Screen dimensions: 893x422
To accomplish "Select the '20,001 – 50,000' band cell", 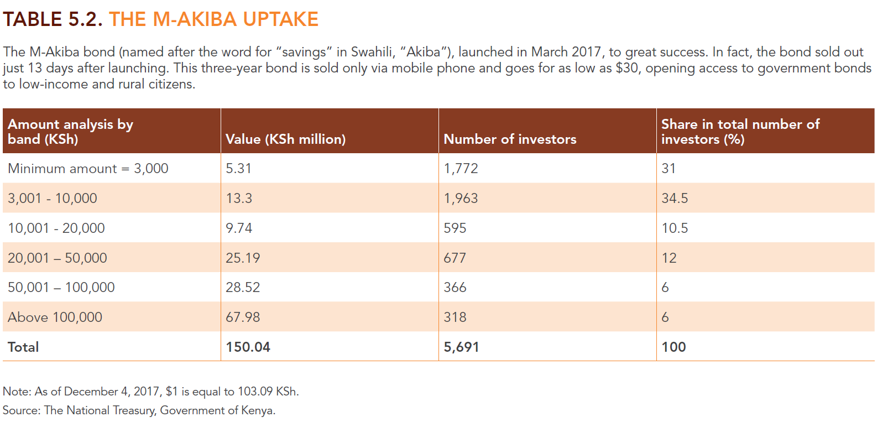I will point(58,258).
